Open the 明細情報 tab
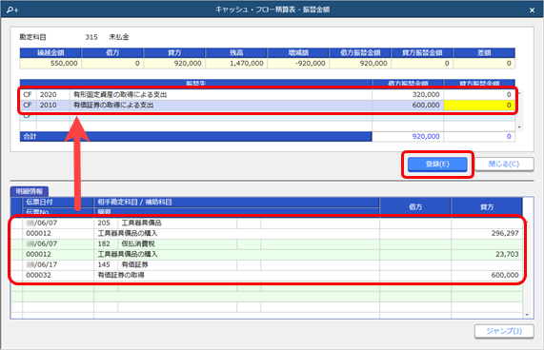The height and width of the screenshot is (350, 544). click(x=30, y=191)
